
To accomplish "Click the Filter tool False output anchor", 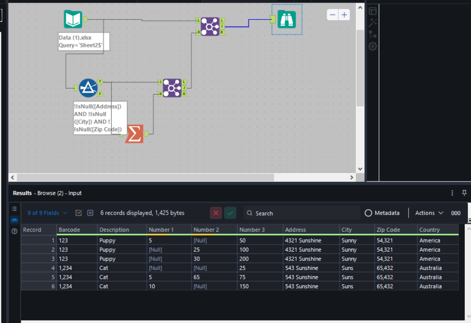I will pos(100,94).
